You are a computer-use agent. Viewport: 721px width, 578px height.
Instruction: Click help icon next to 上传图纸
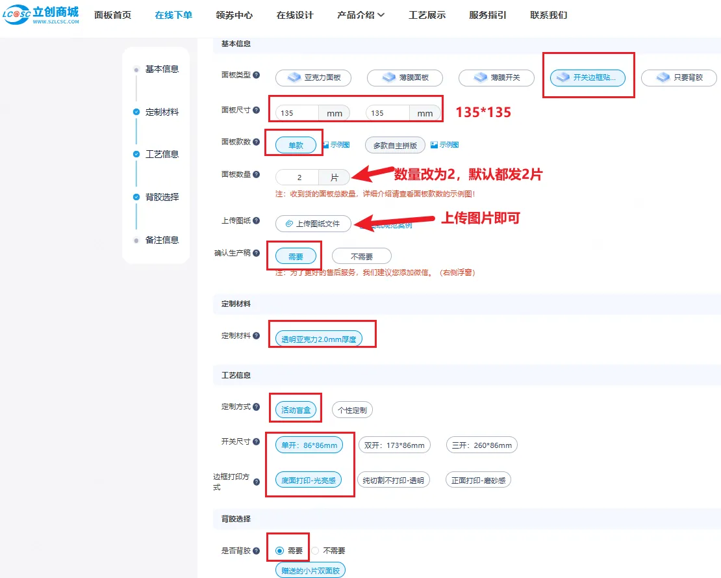pyautogui.click(x=257, y=221)
